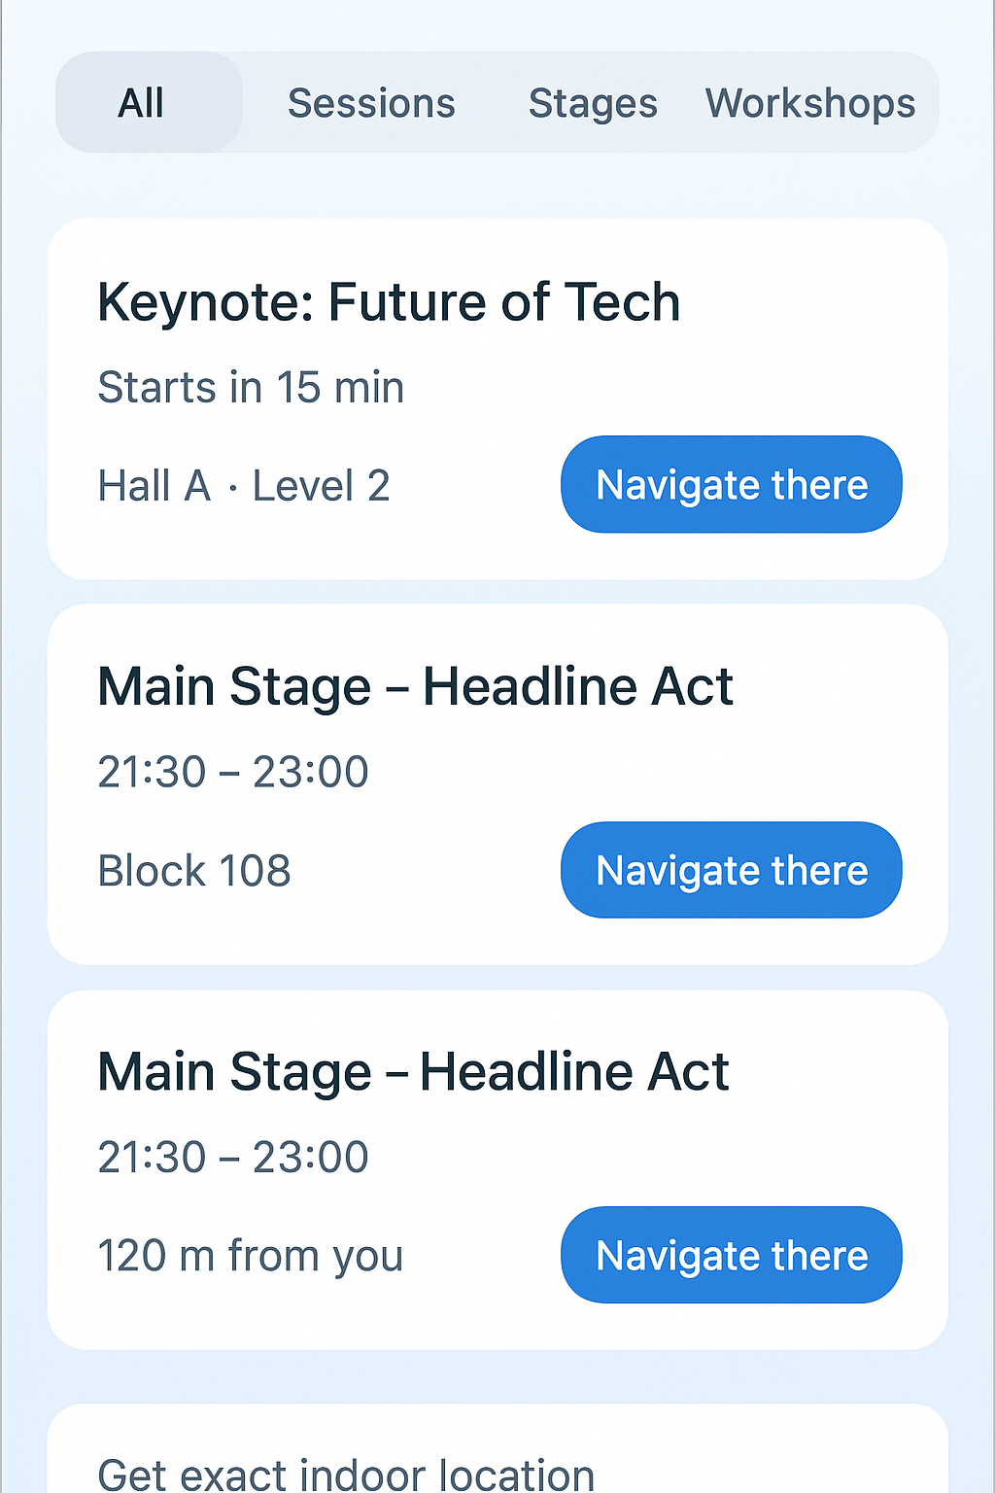Click the time range above 120 m from you
Viewport: 995px width, 1493px height.
[233, 1158]
